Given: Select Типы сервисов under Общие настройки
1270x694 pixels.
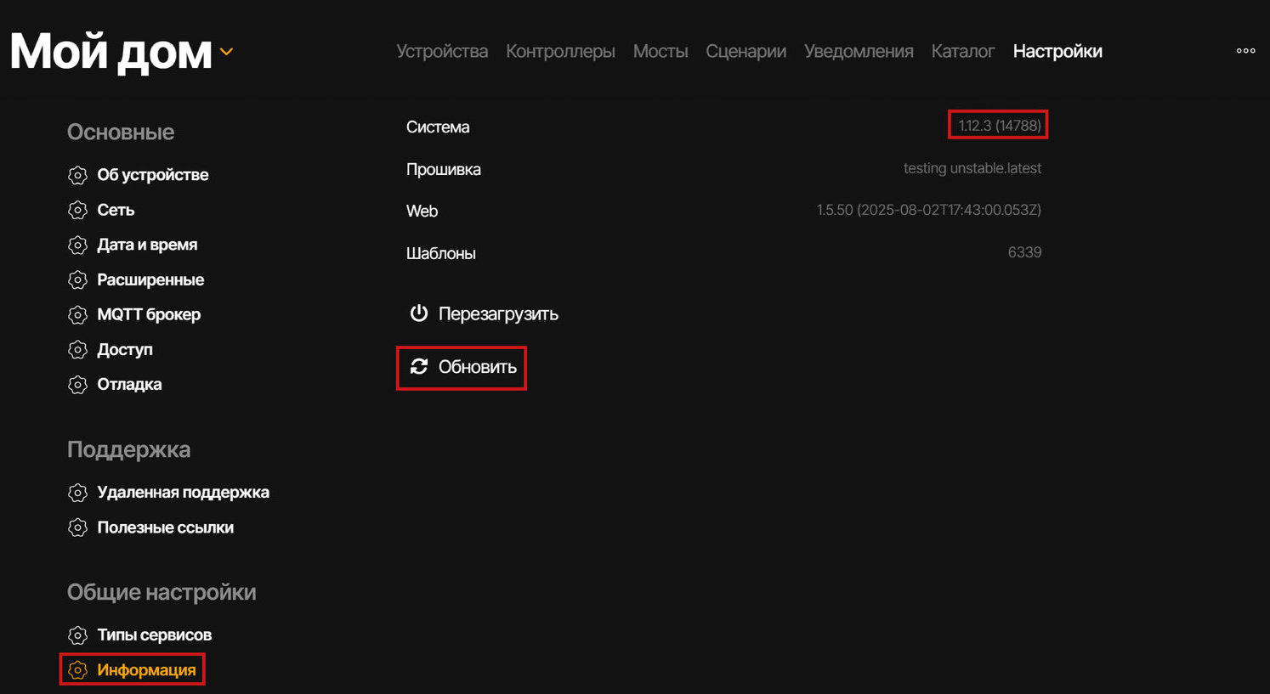Looking at the screenshot, I should 154,635.
